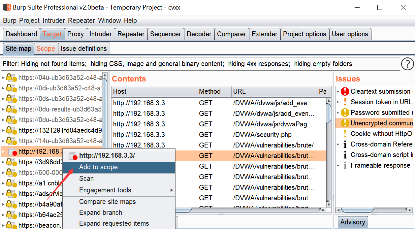Select Expand branch in context menu
The image size is (415, 229).
[x=119, y=213]
